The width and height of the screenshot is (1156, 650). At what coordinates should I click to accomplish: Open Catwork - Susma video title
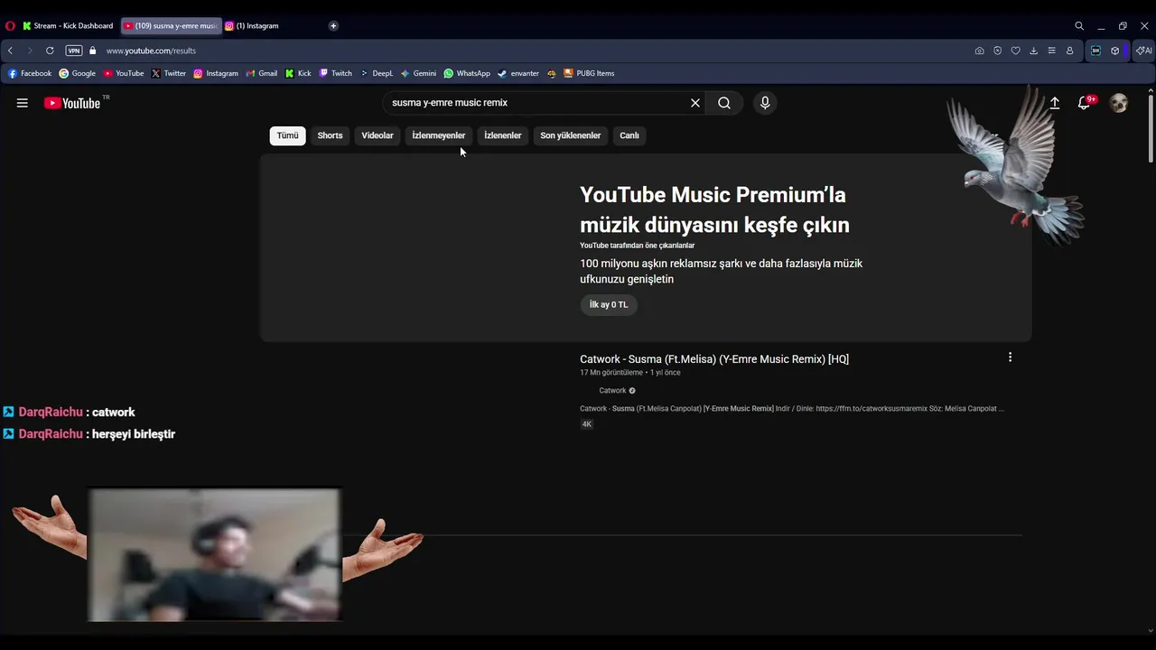[x=714, y=359]
